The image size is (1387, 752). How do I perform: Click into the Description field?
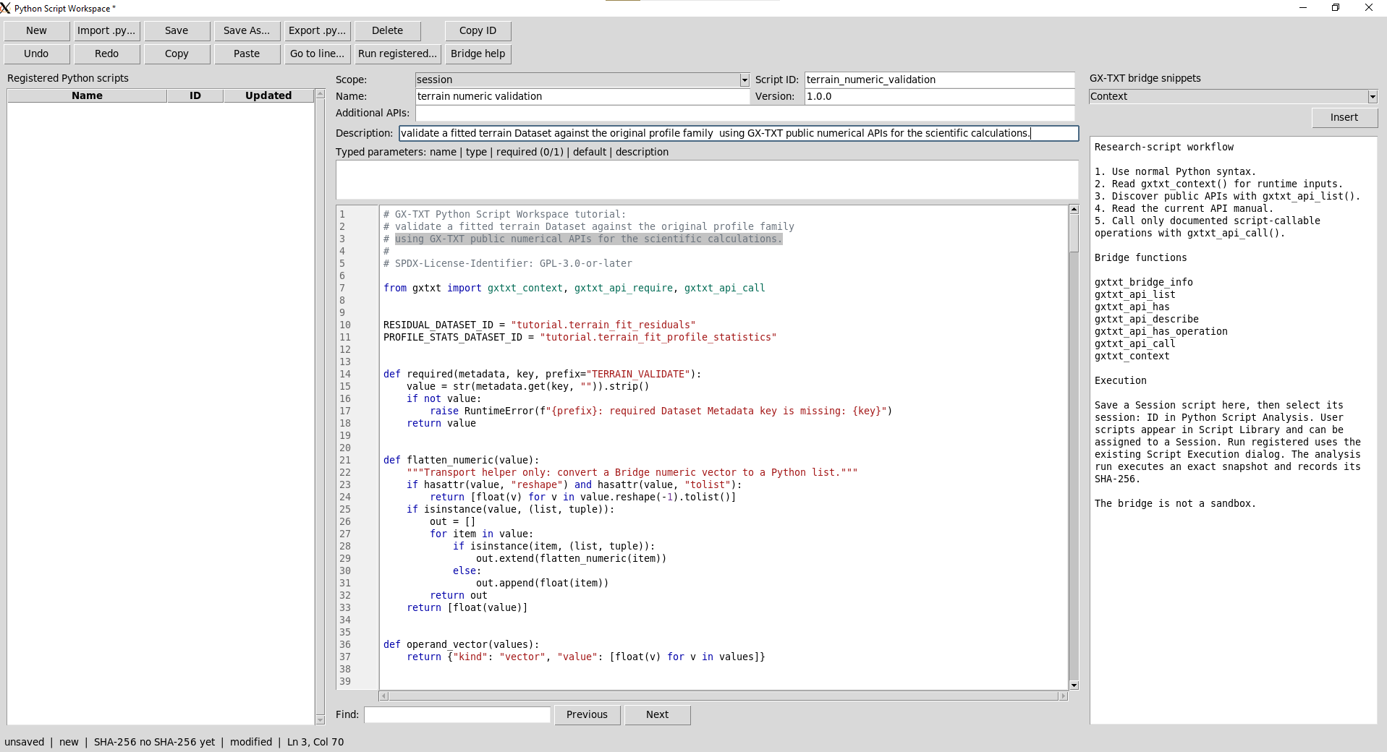pos(739,133)
